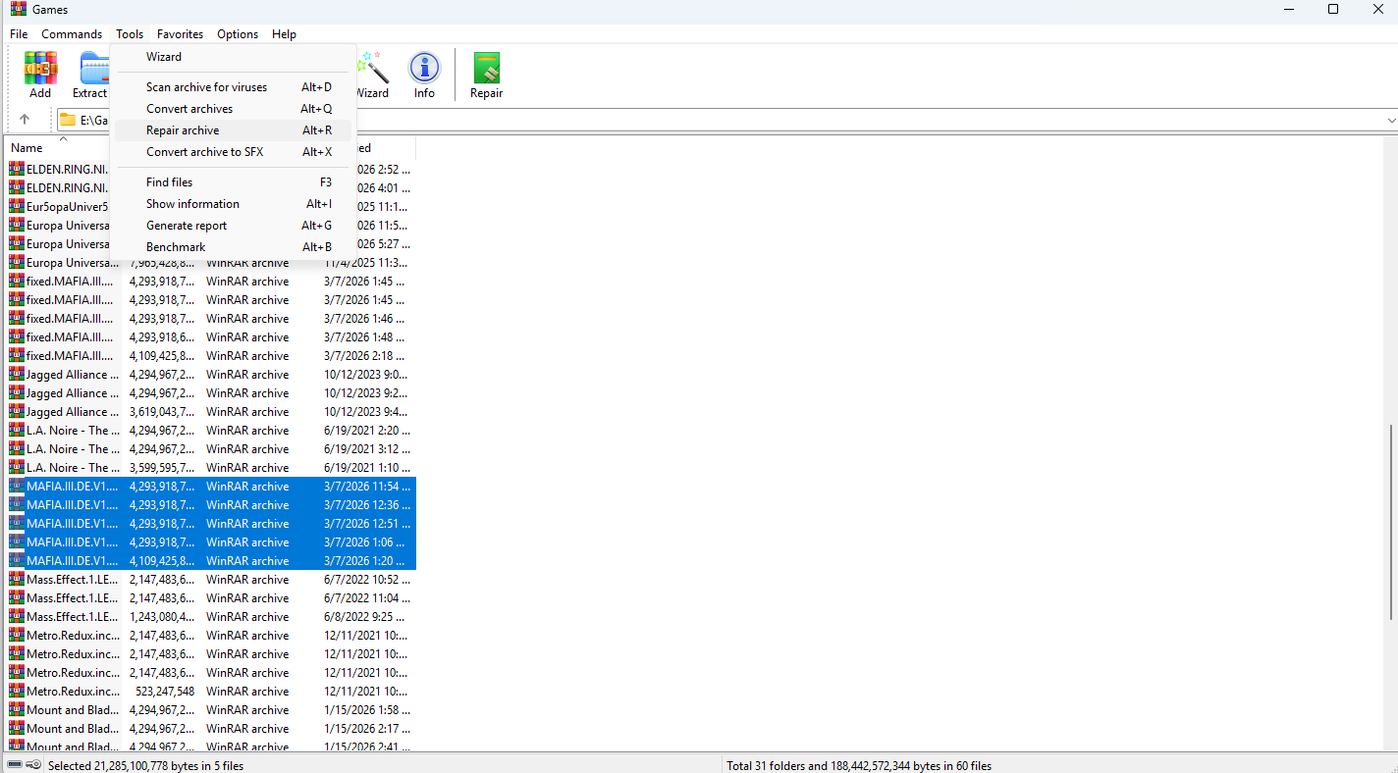Screen dimensions: 1398x773
Task: Open the File menu
Action: [19, 33]
